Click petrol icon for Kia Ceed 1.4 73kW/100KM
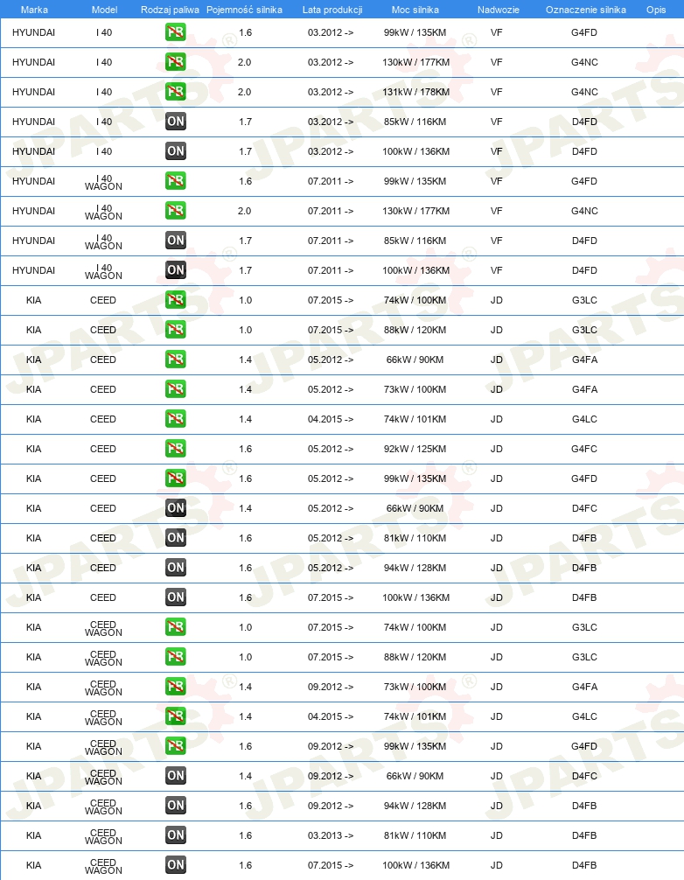Image resolution: width=684 pixels, height=880 pixels. (176, 389)
